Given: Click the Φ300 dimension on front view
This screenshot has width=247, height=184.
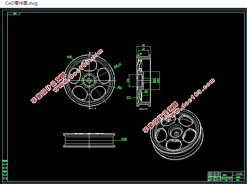Looking at the screenshot, I should point(69,57).
